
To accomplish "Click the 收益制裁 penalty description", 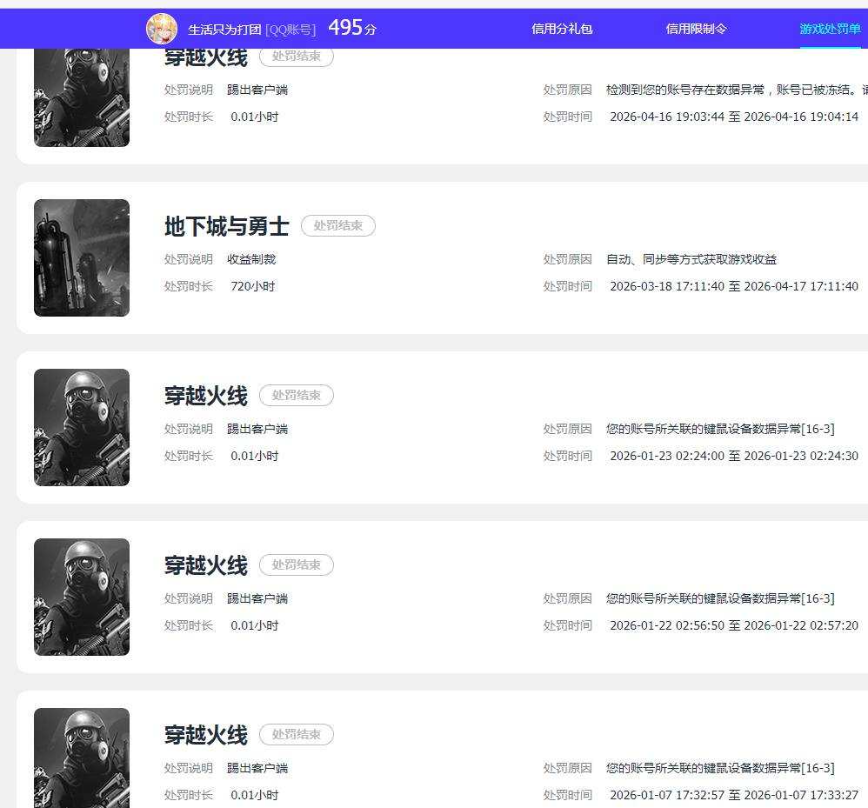I will (x=251, y=259).
